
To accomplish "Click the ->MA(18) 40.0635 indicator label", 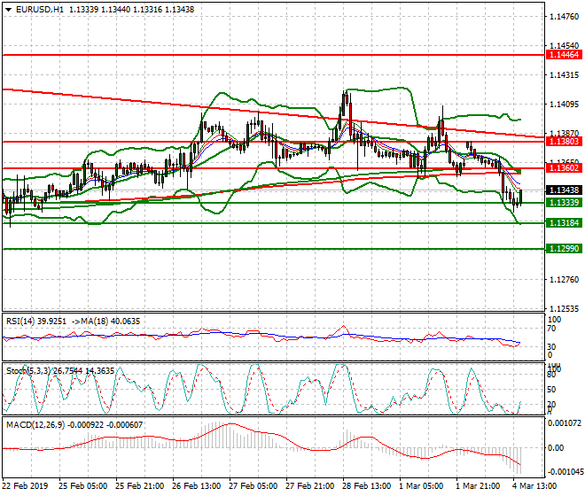I will (x=105, y=322).
